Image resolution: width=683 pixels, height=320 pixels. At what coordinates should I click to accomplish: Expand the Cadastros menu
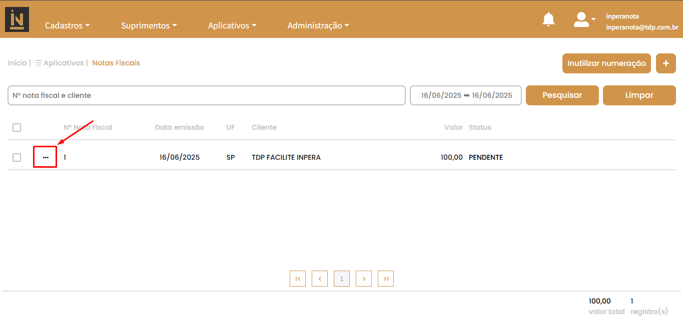[x=68, y=25]
